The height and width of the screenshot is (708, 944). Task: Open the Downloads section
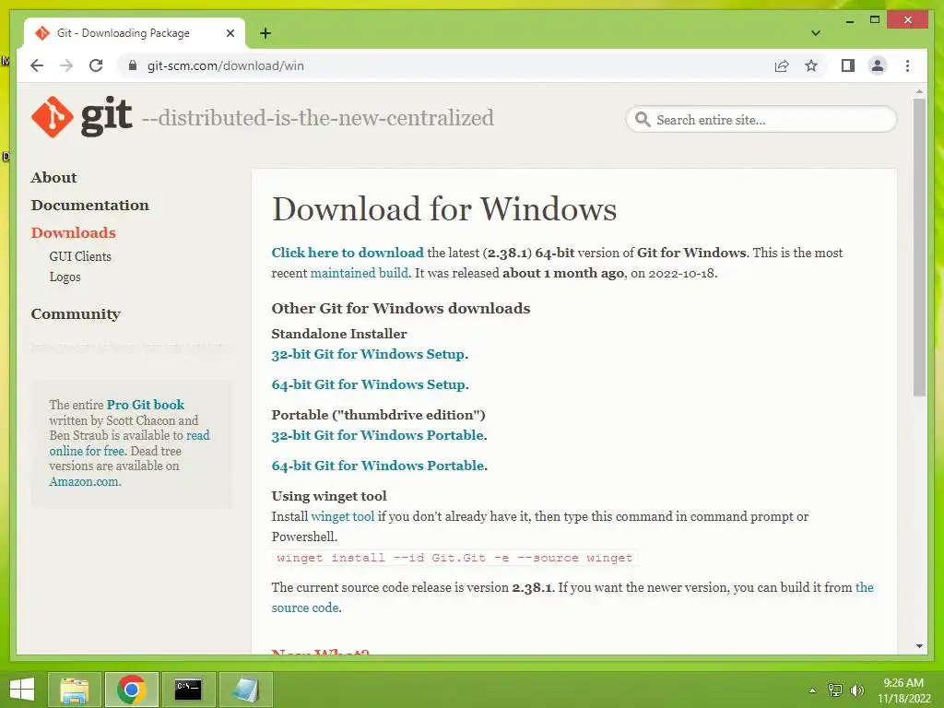pyautogui.click(x=73, y=233)
